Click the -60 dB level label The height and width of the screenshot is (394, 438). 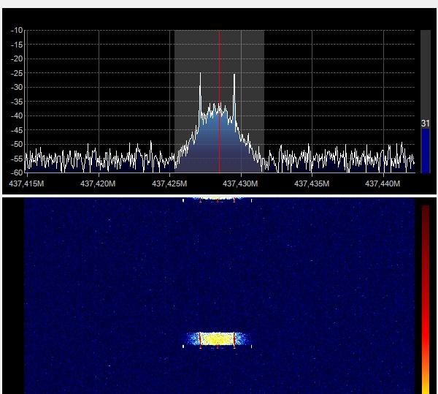pyautogui.click(x=17, y=173)
